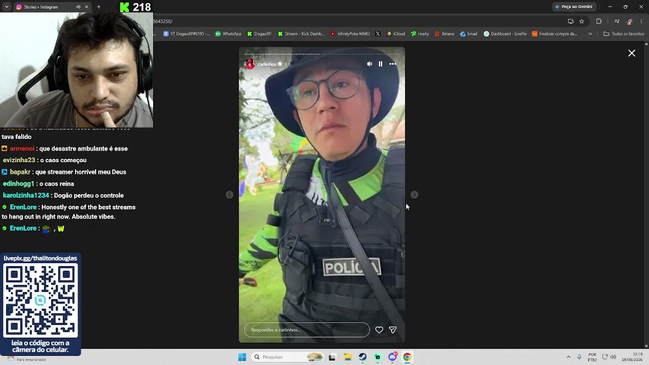Open the Windows Start menu
The width and height of the screenshot is (649, 365).
click(242, 357)
